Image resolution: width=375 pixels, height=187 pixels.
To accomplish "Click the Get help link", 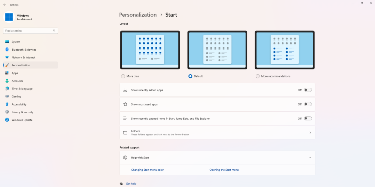I will 131,184.
